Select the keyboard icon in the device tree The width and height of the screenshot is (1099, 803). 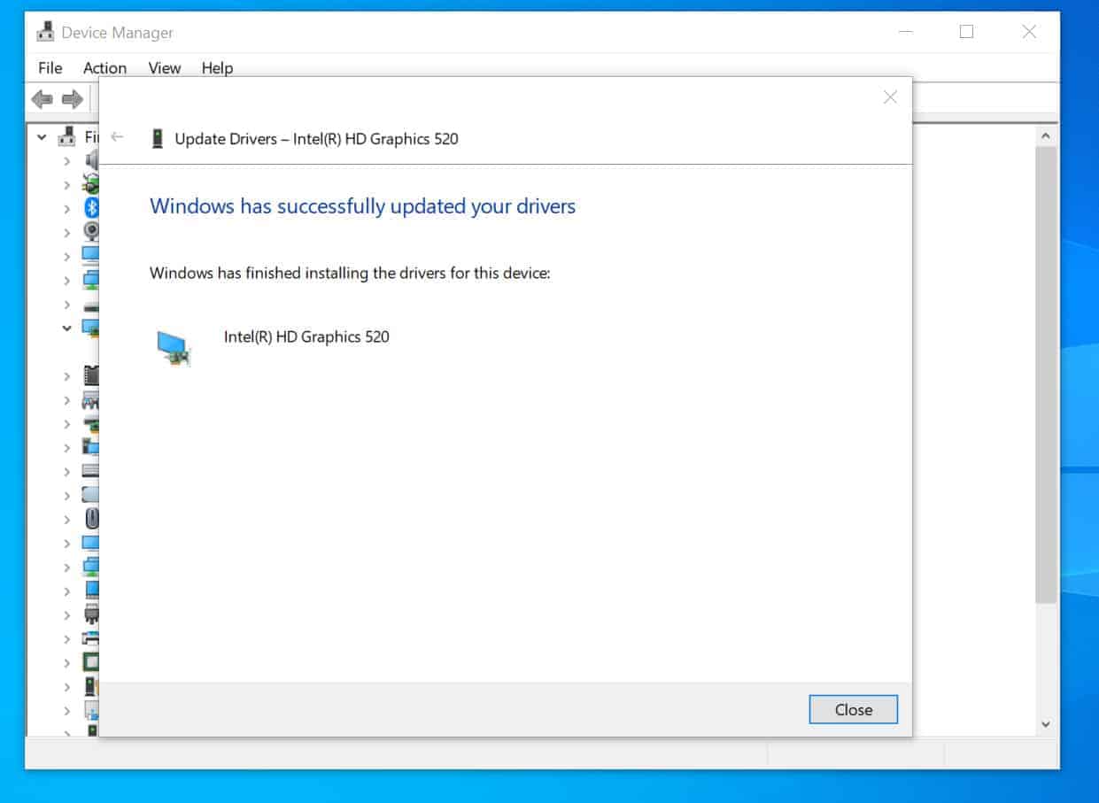pos(91,471)
